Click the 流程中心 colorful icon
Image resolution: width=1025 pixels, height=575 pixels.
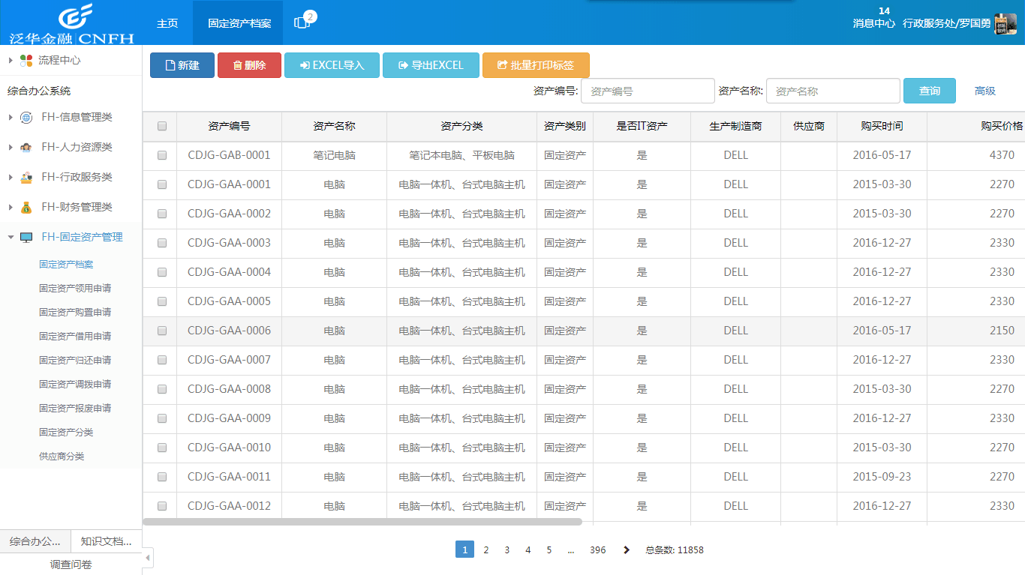(26, 60)
